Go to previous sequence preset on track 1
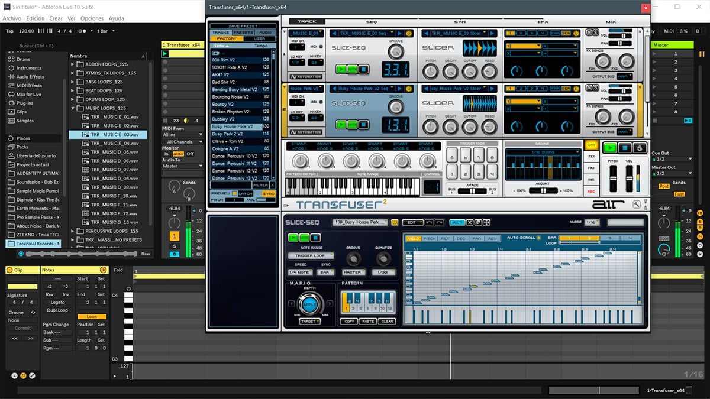Viewport: 710px width, 399px height. pyautogui.click(x=333, y=34)
